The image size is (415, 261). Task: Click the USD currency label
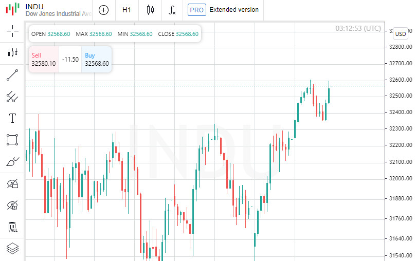(x=401, y=34)
